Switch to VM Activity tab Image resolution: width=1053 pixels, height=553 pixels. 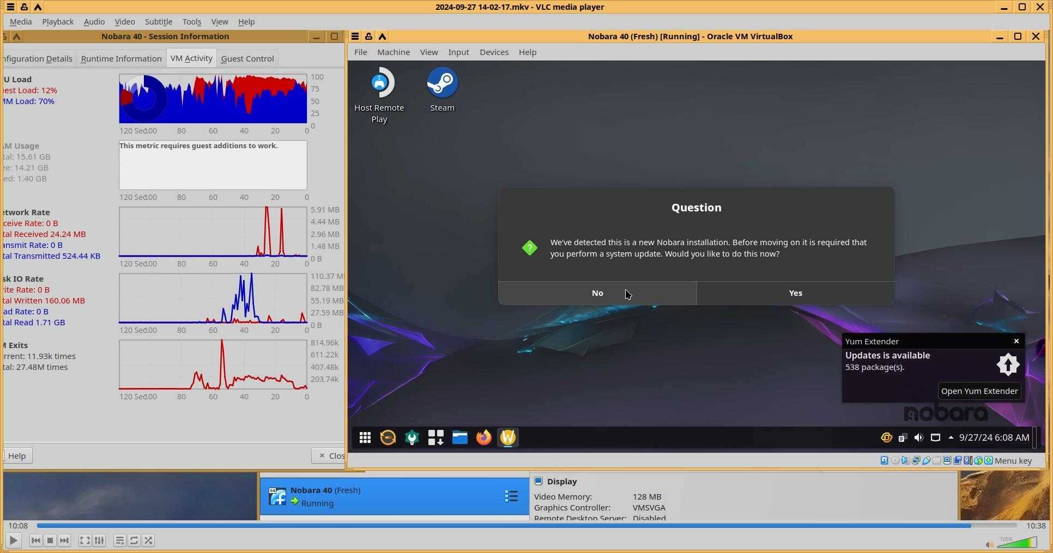tap(191, 58)
